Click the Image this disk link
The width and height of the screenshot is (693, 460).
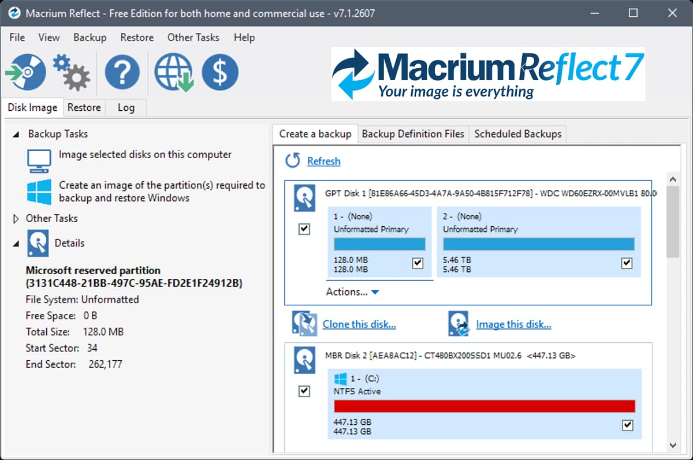click(x=513, y=324)
